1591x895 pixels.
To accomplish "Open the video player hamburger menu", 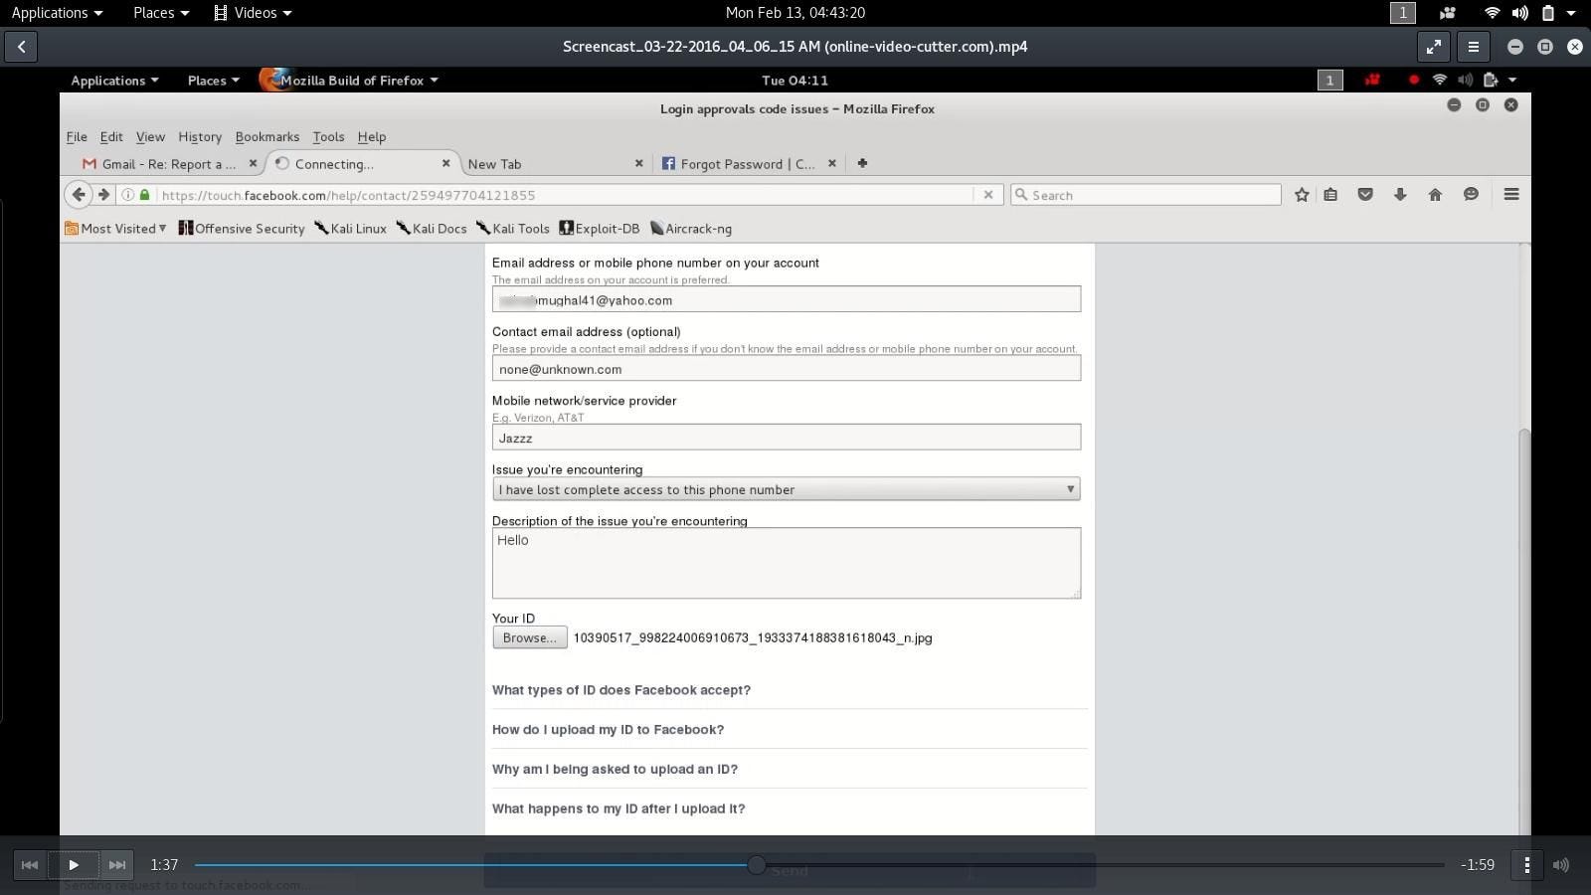I will [1473, 47].
